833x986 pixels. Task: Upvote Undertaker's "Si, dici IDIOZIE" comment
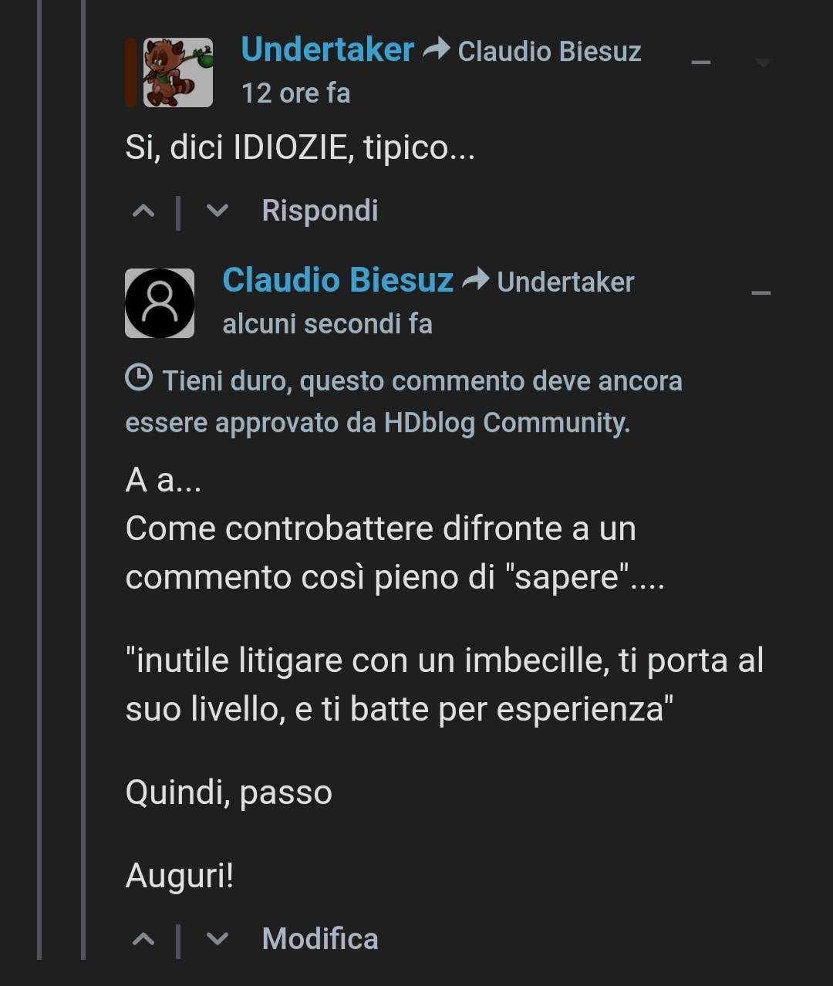coord(143,211)
